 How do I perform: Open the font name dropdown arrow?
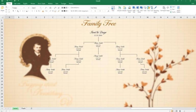click(x=24, y=8)
